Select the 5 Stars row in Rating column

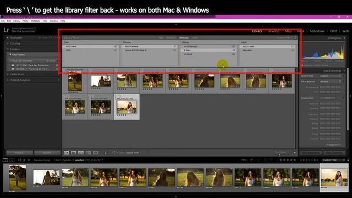[208, 50]
